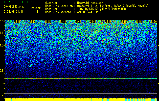
Task: Click the 0.6 kHz axis label
Action: pos(2,96)
